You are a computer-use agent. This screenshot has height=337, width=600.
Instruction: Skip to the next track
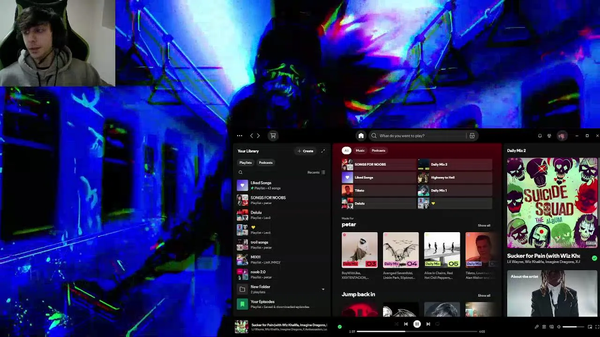point(428,324)
